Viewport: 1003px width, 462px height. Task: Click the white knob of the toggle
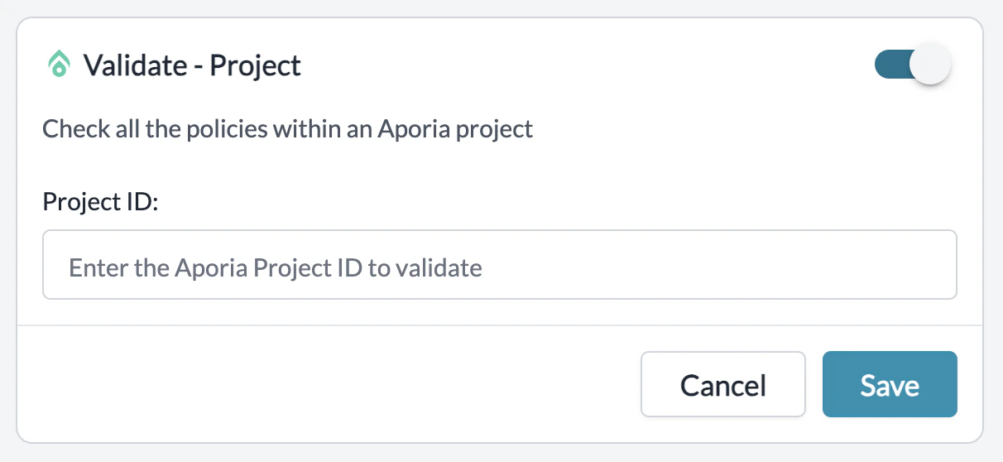(x=930, y=65)
